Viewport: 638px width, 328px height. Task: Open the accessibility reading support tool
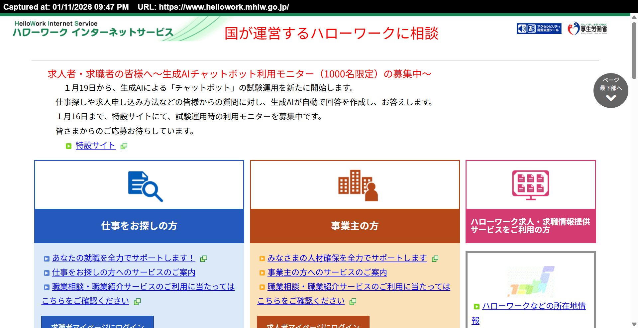[x=539, y=29]
